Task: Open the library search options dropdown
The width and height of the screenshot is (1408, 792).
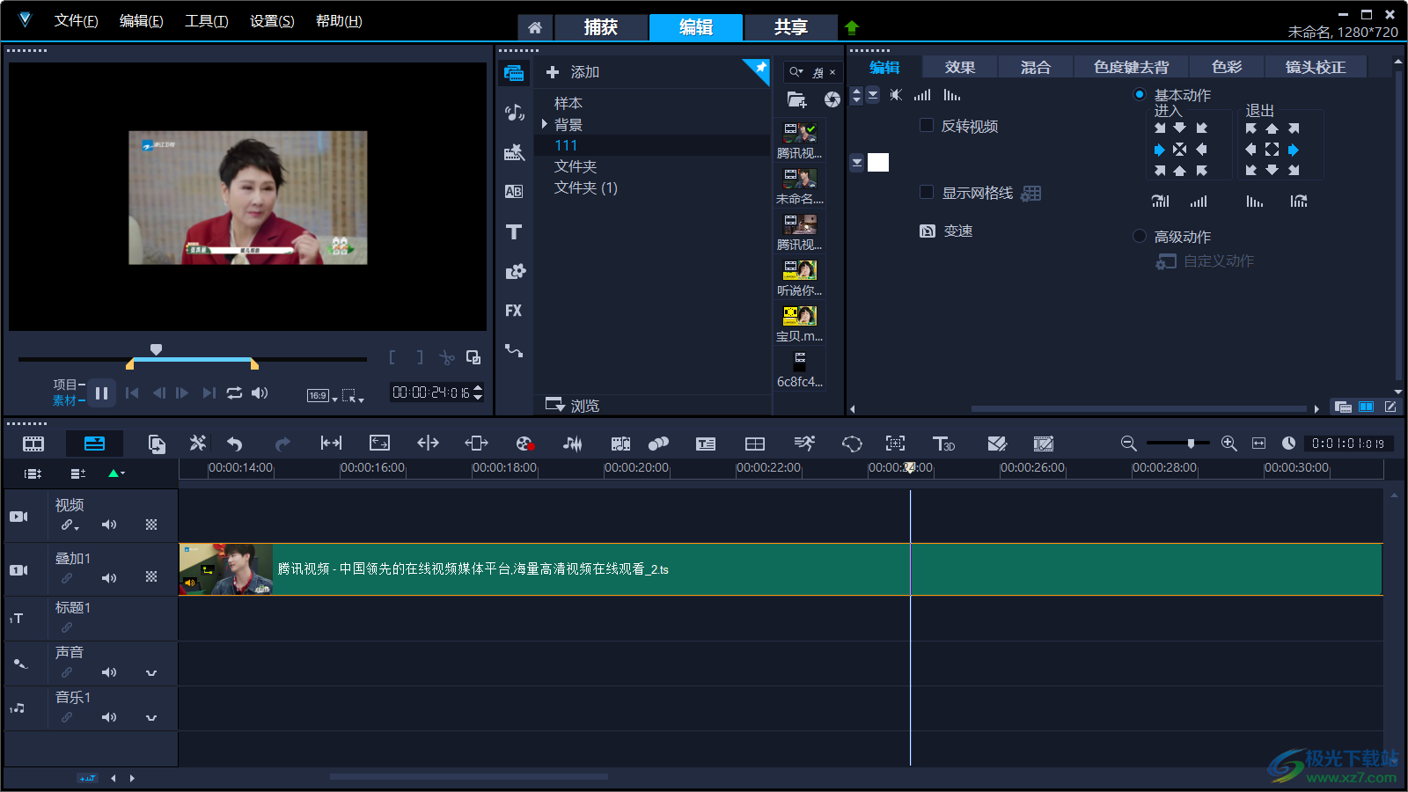Action: (x=796, y=72)
